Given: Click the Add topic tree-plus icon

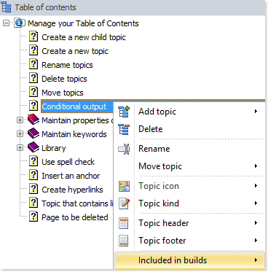Looking at the screenshot, I should (124, 112).
